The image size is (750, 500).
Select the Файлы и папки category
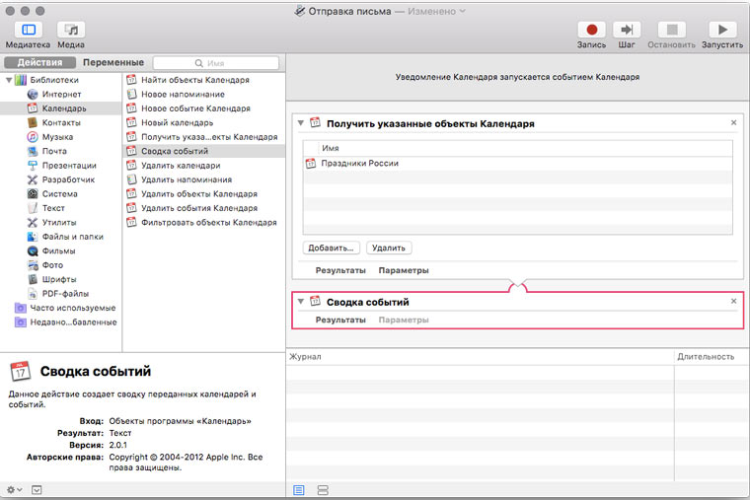click(x=72, y=237)
